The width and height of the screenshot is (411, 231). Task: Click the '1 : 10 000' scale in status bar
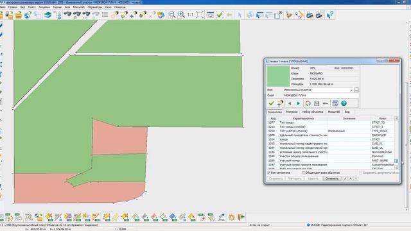120,229
